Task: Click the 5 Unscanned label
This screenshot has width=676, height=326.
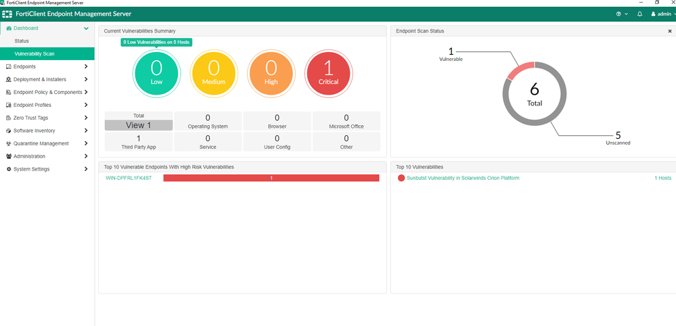Action: coord(618,138)
